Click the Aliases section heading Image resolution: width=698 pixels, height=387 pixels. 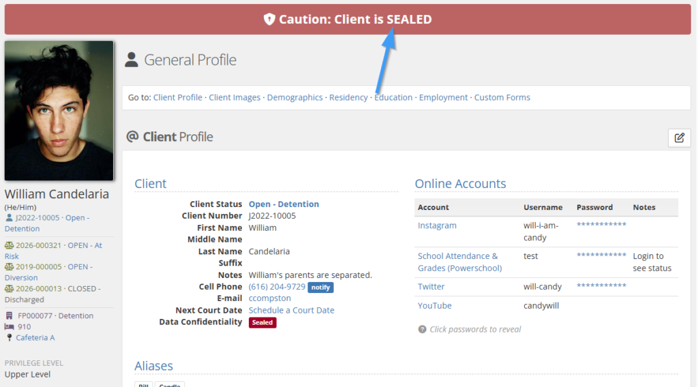pyautogui.click(x=153, y=366)
